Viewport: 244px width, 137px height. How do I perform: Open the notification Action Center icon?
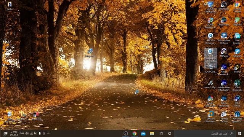(x=5, y=134)
